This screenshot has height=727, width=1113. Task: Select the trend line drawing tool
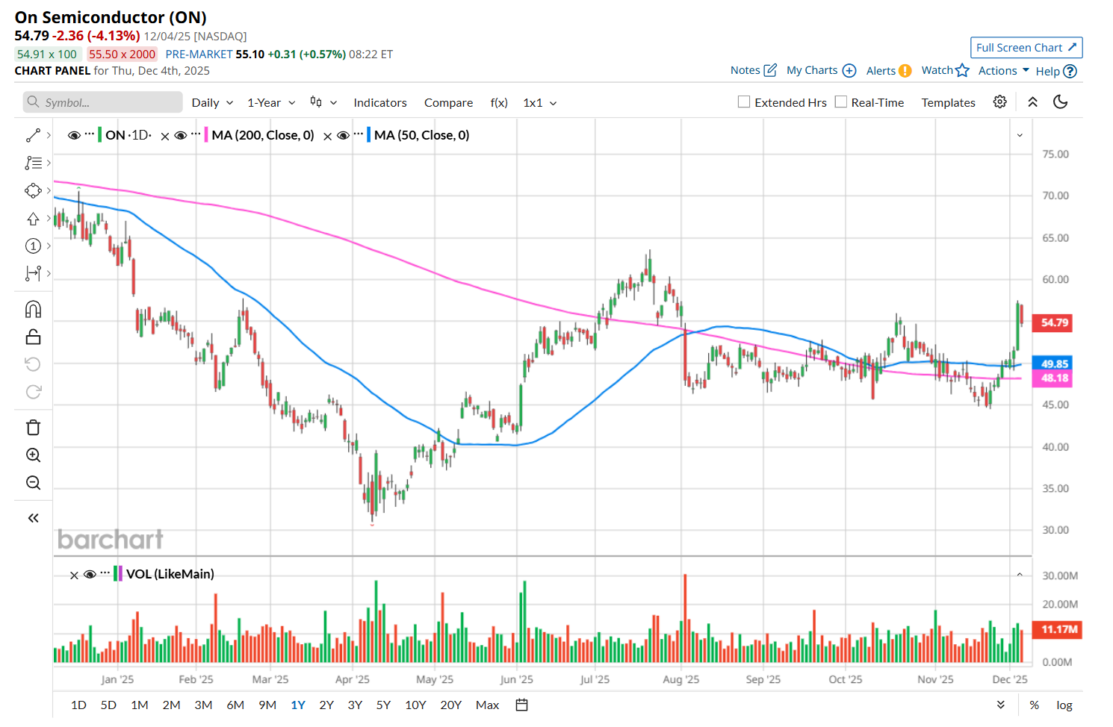33,135
